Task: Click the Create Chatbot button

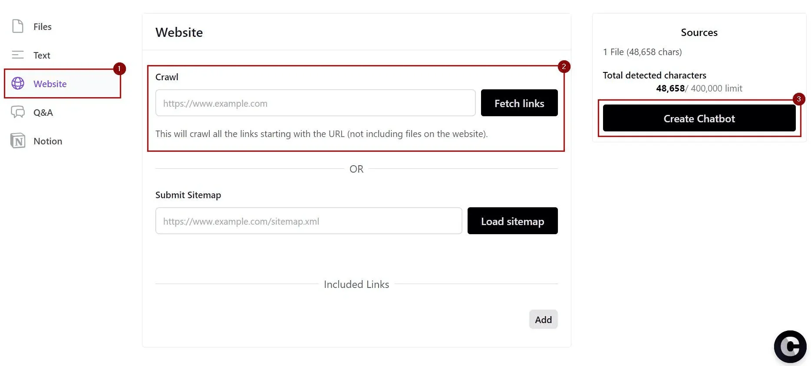Action: click(x=699, y=118)
